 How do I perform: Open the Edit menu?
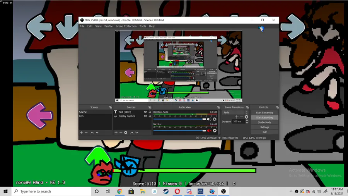(90, 26)
